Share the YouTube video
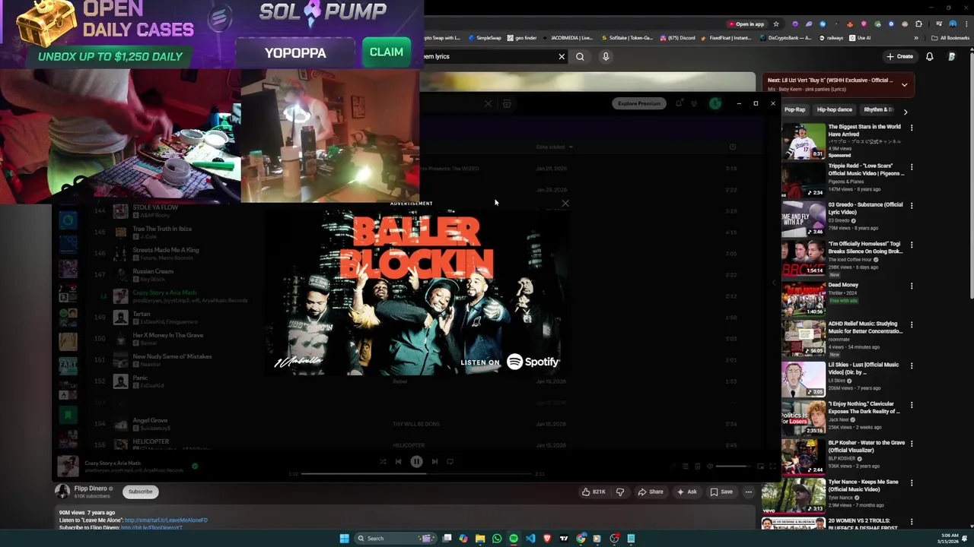 (x=651, y=492)
